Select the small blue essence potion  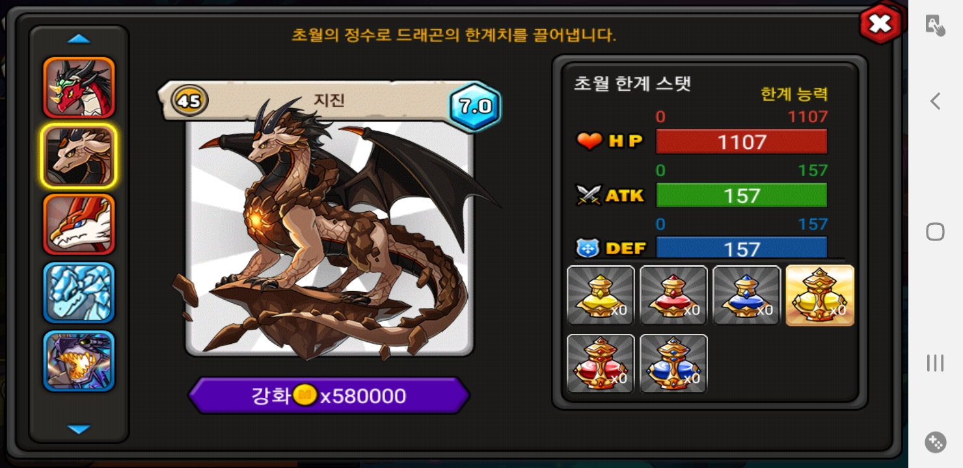tap(746, 295)
